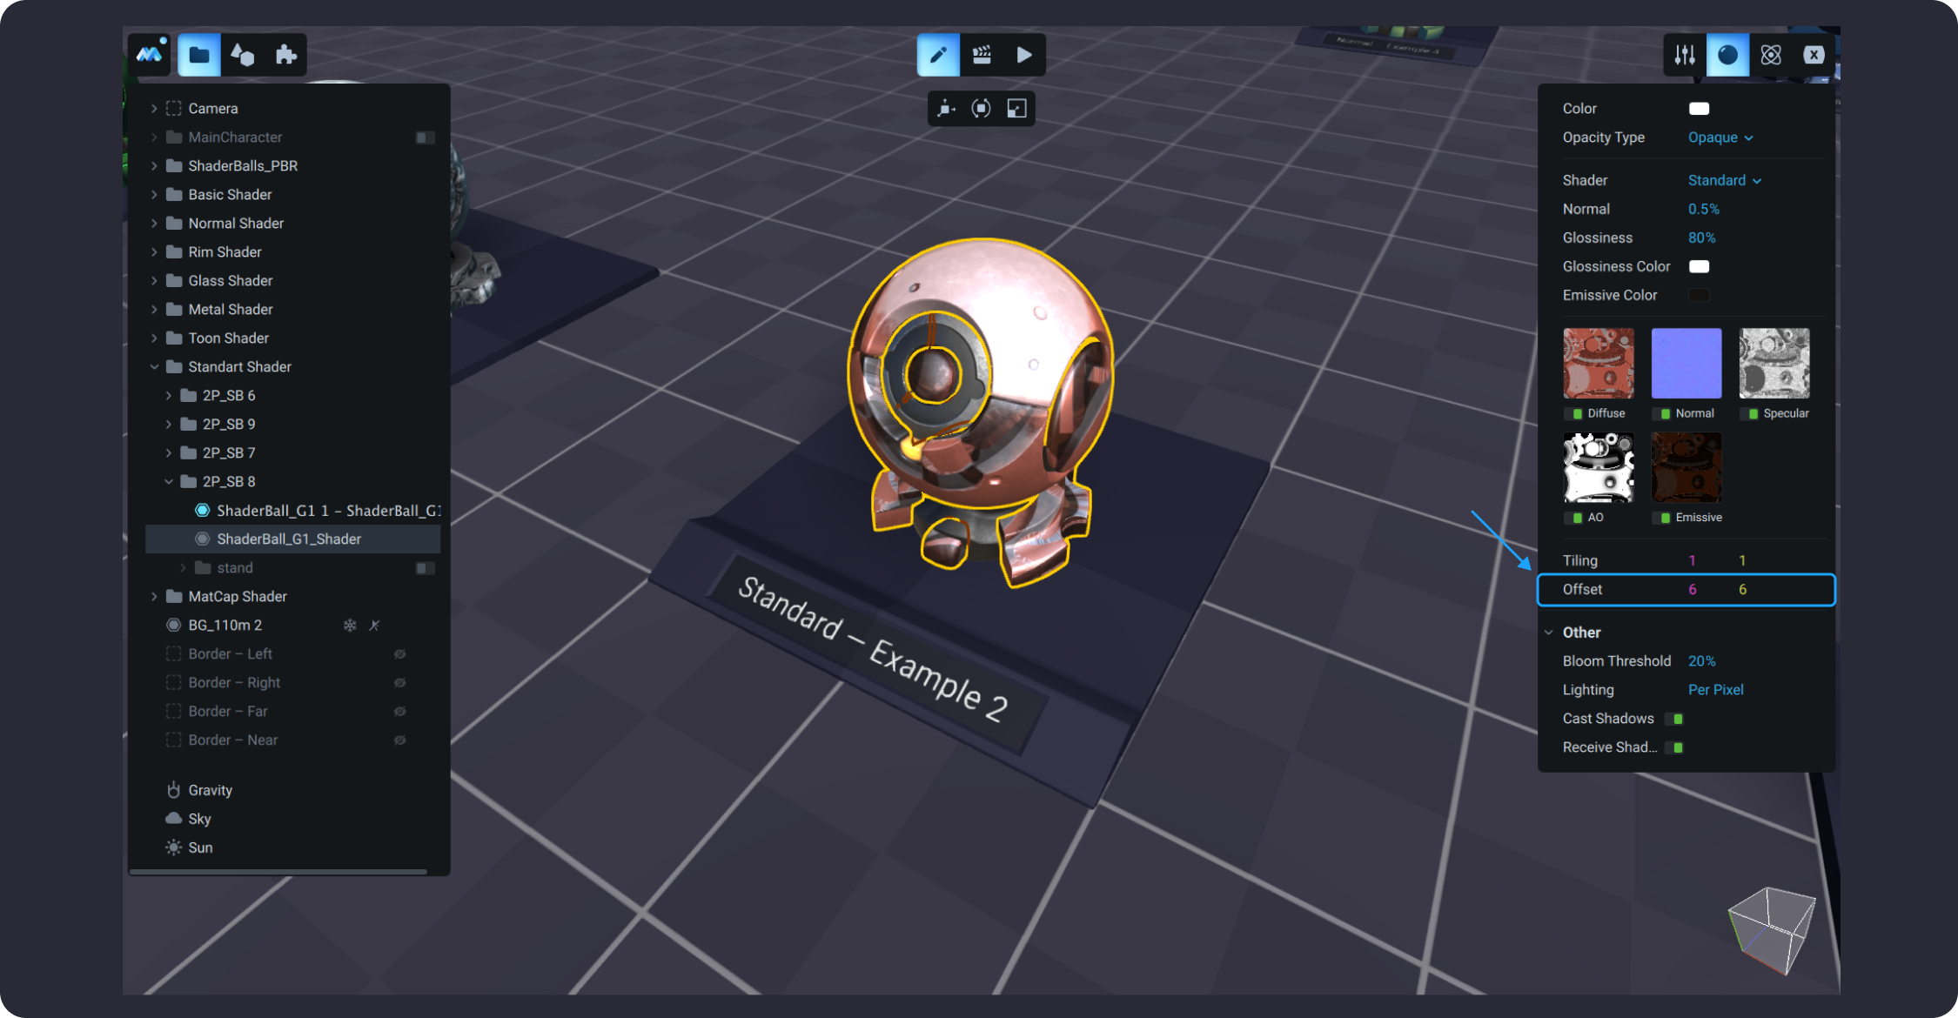Select ShaderBall_G1_Shader row

[293, 539]
